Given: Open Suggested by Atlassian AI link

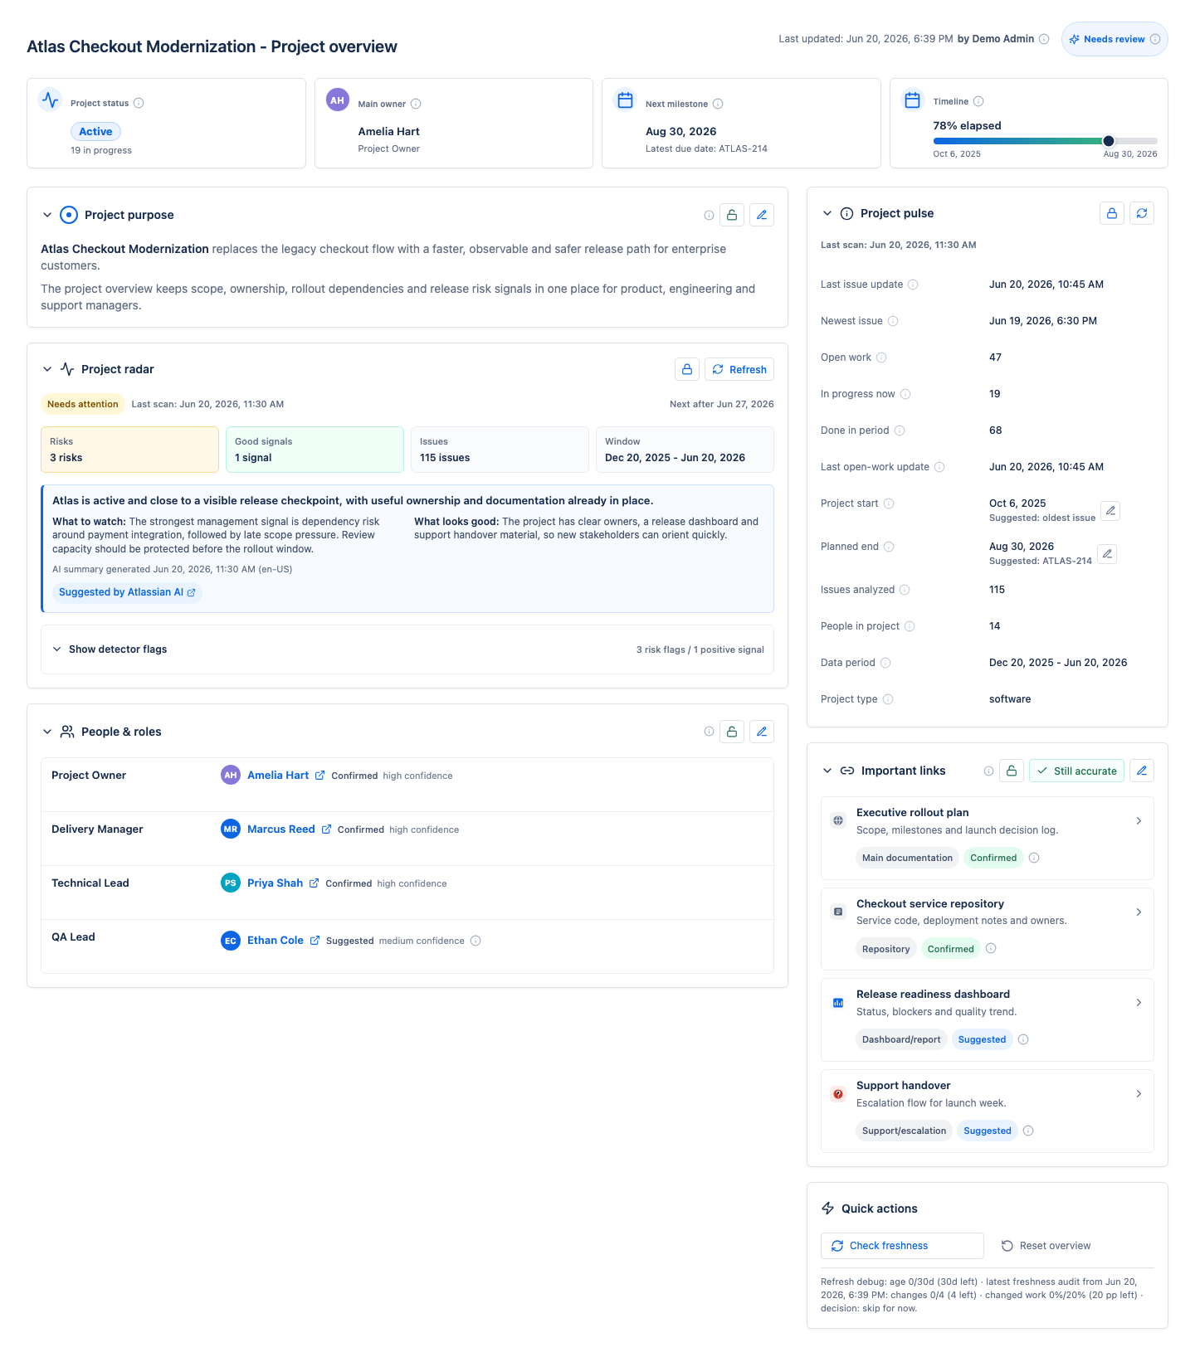Looking at the screenshot, I should pos(127,592).
